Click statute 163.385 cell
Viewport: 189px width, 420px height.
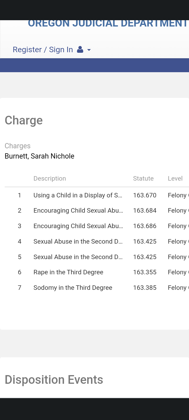[145, 288]
